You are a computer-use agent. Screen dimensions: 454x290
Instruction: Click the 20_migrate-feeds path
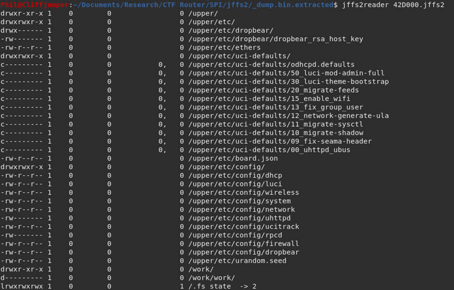coord(274,90)
